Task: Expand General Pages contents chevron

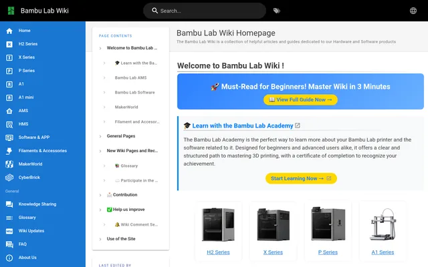Action: point(100,136)
